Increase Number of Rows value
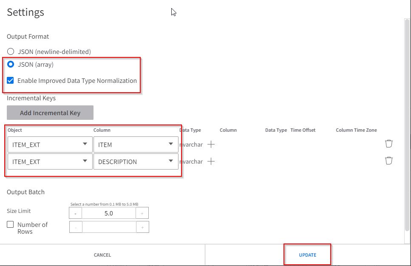 coord(142,227)
